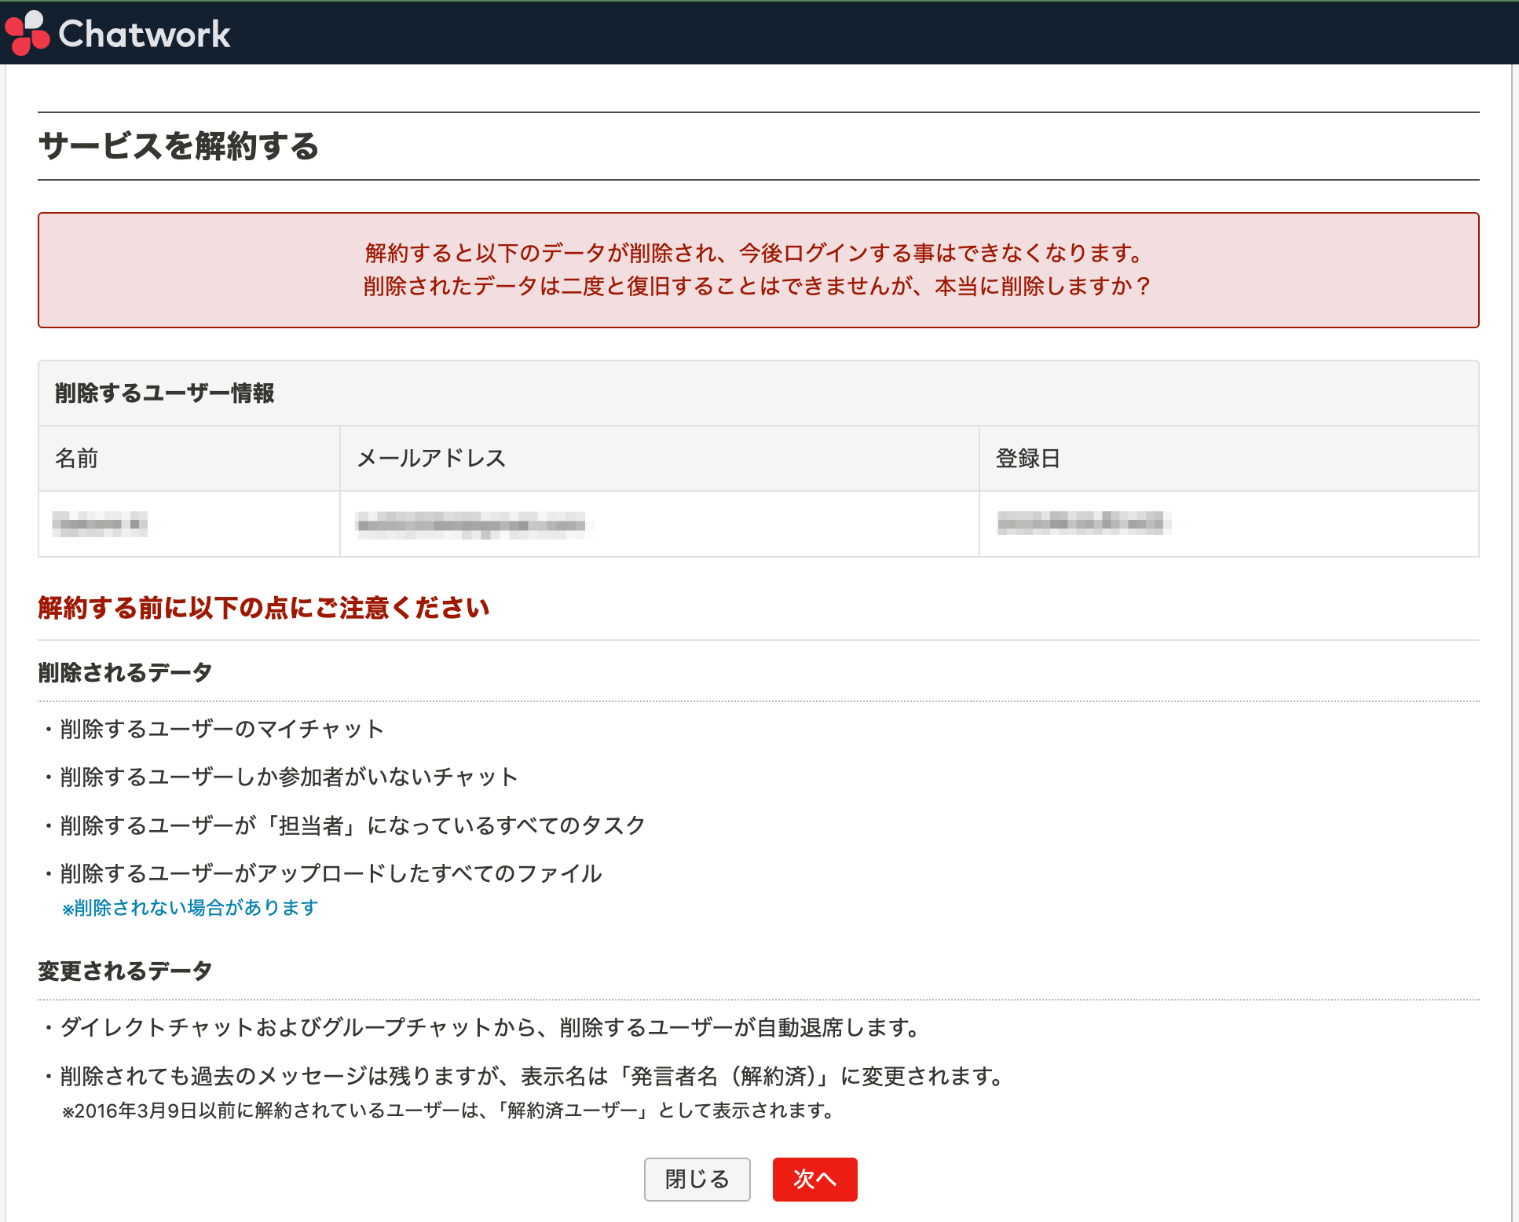Screen dimensions: 1519x1222
Task: Open the ※削除されない場合があります link
Action: pyautogui.click(x=189, y=907)
